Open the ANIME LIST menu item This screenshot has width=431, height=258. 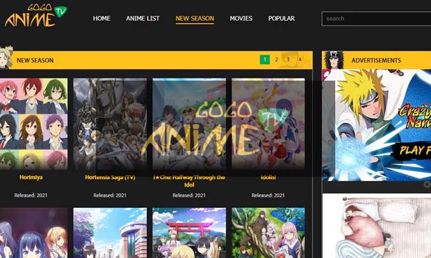[x=142, y=19]
